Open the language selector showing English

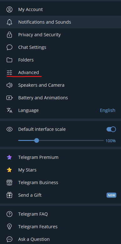pyautogui.click(x=107, y=110)
